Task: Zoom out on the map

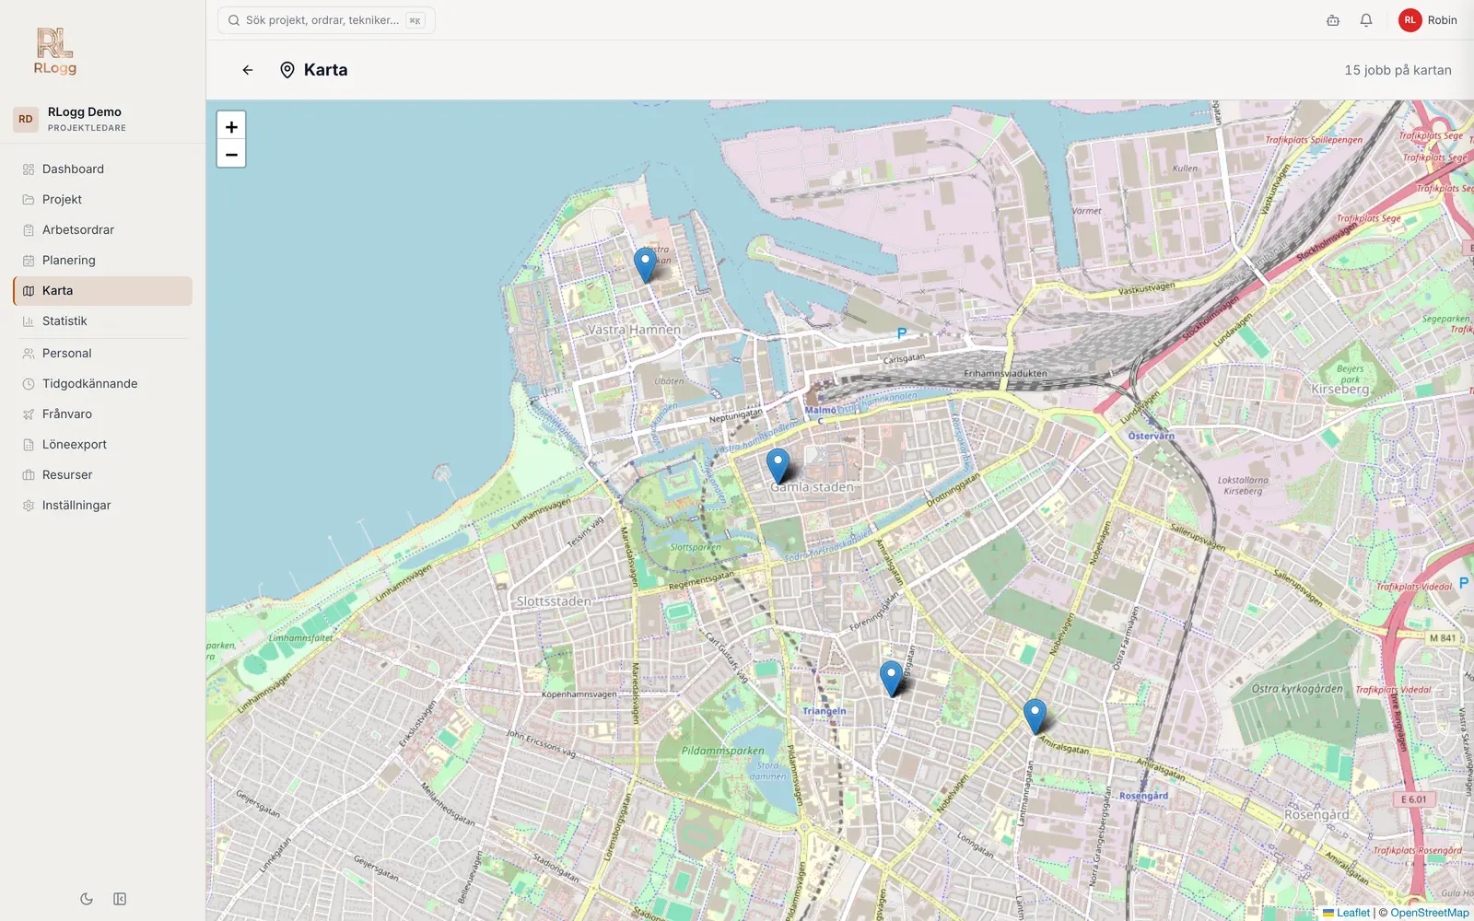Action: pyautogui.click(x=231, y=155)
